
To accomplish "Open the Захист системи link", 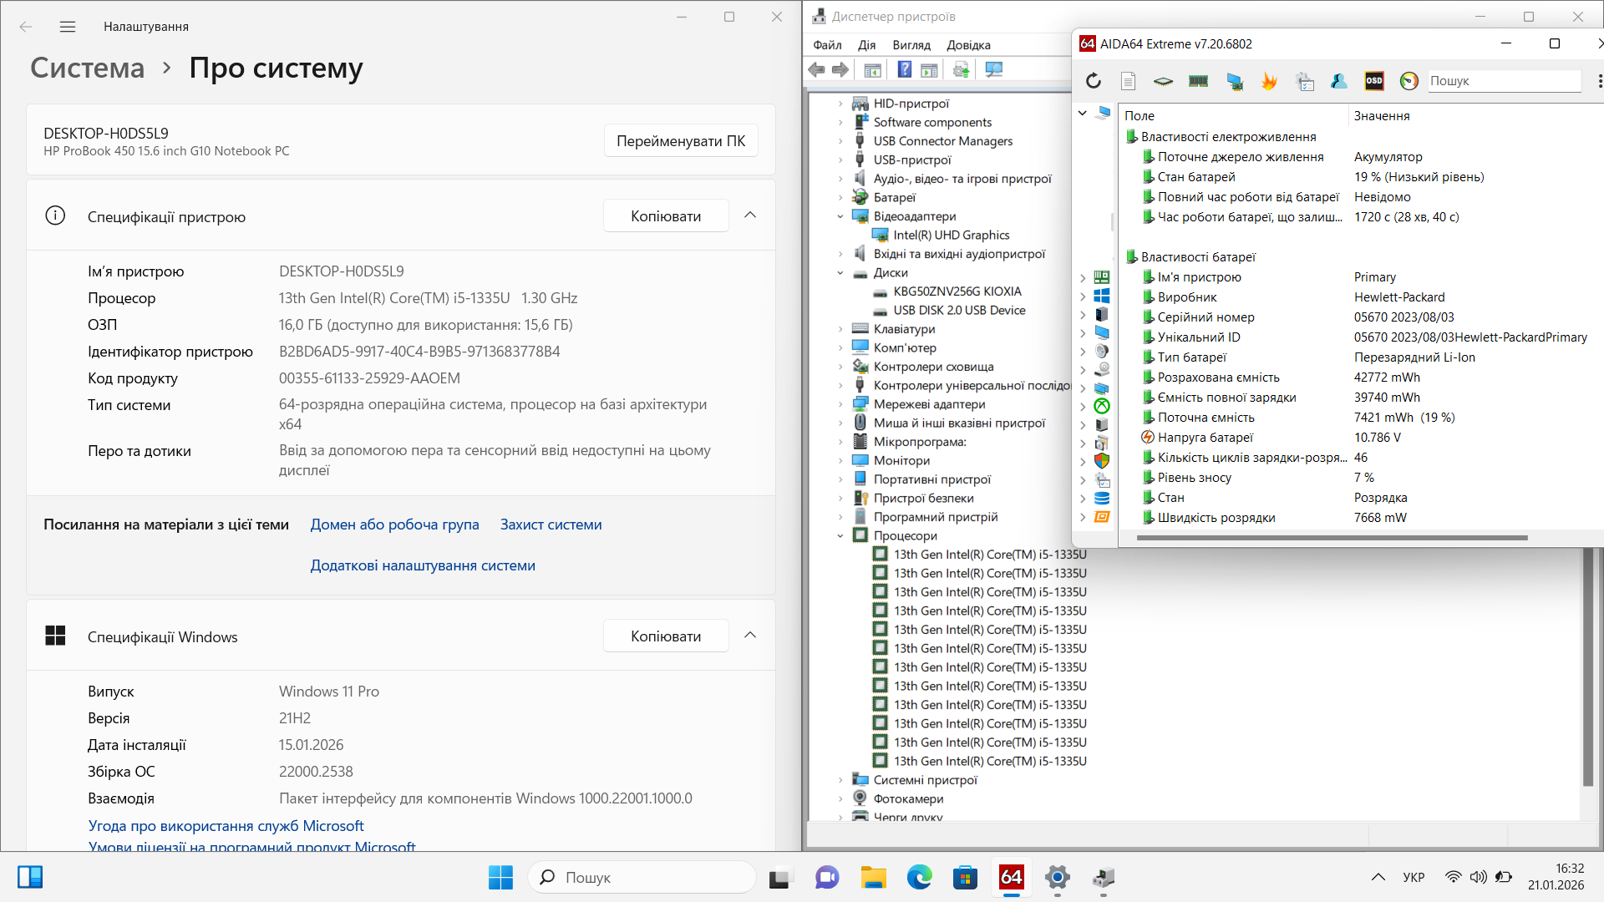I will point(551,524).
